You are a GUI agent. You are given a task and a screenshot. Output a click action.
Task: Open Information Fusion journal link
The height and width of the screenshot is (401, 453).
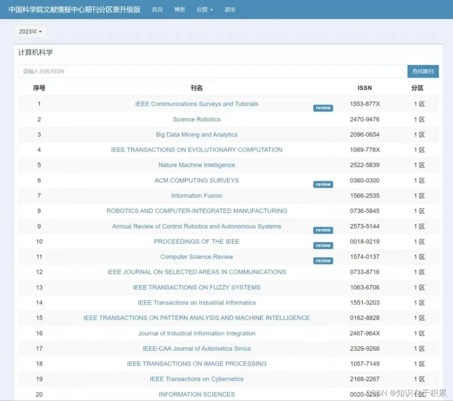click(x=196, y=196)
